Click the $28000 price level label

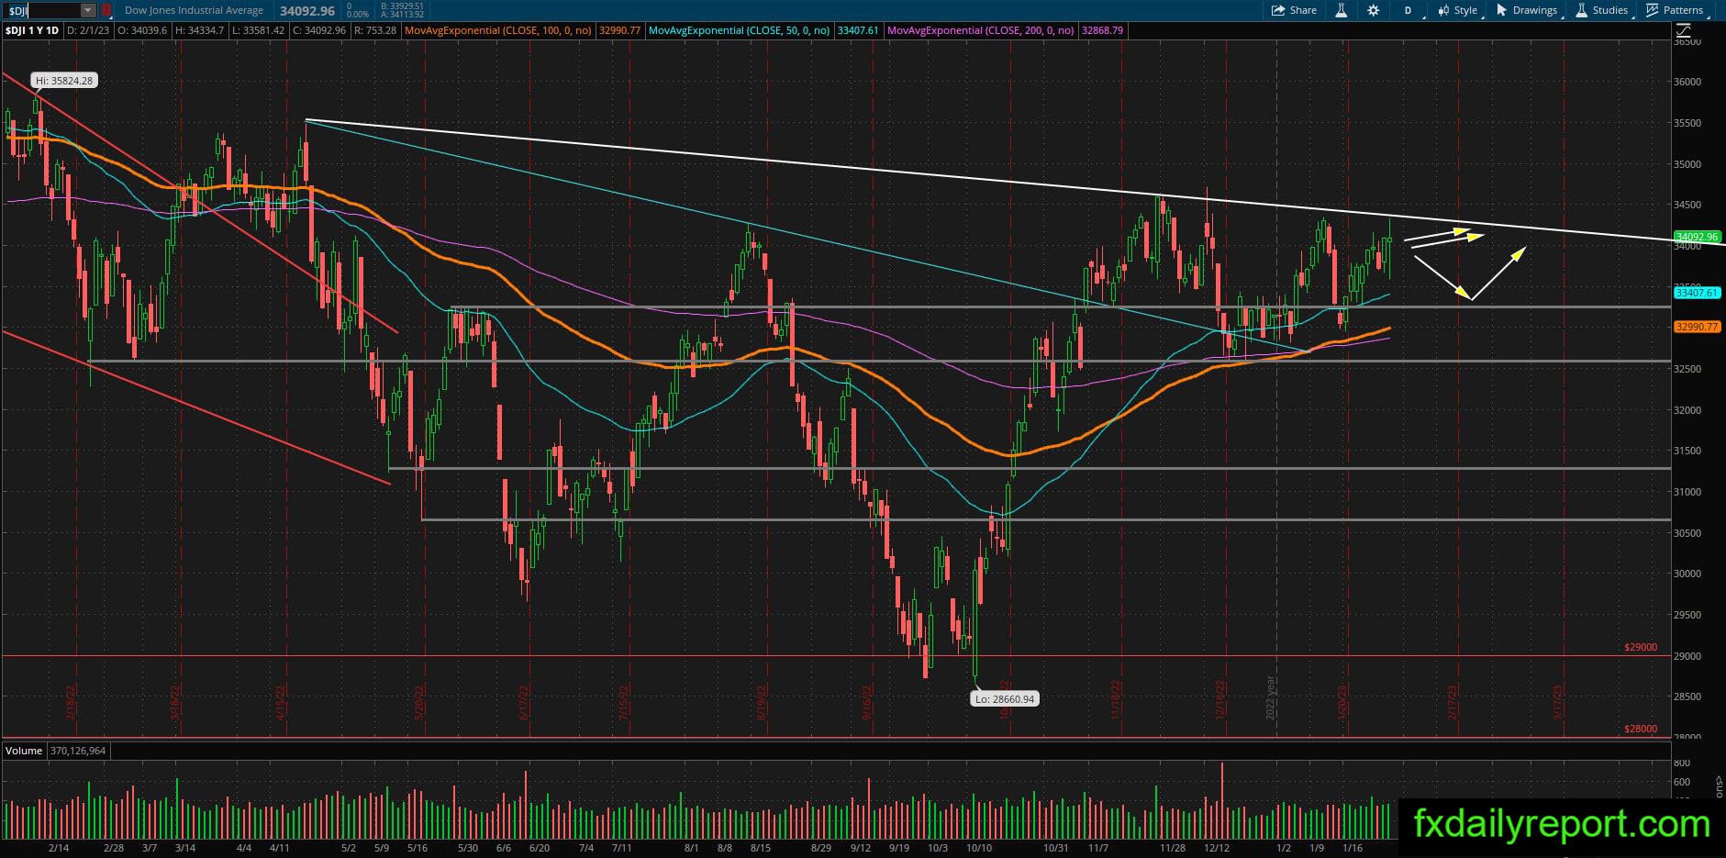1641,729
